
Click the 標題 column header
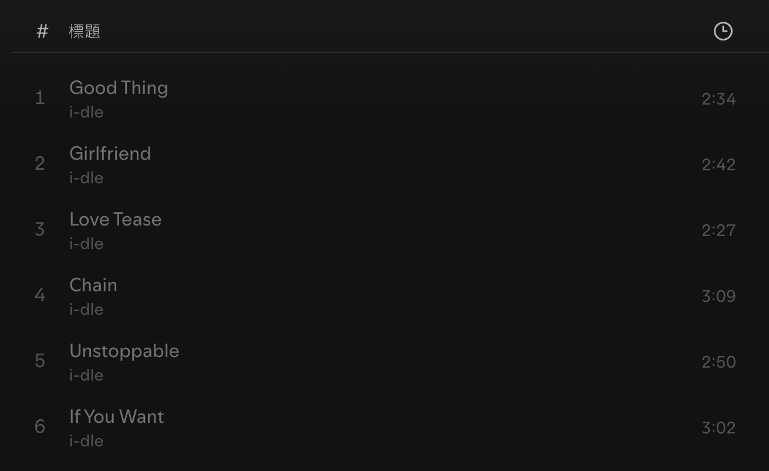click(85, 31)
